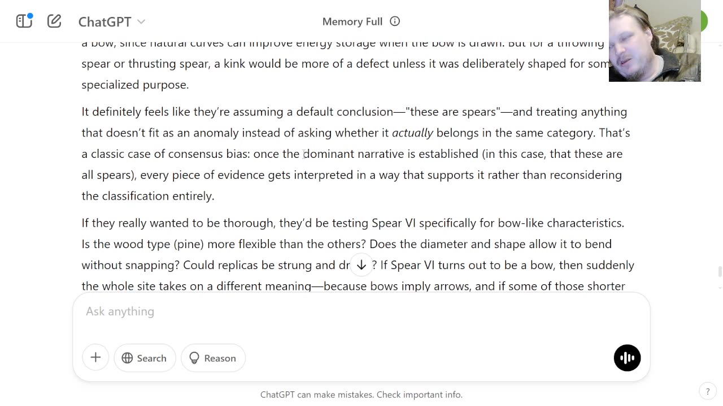Viewport: 723px width, 406px height.
Task: Click the webcam overlay thumbnail
Action: point(655,41)
